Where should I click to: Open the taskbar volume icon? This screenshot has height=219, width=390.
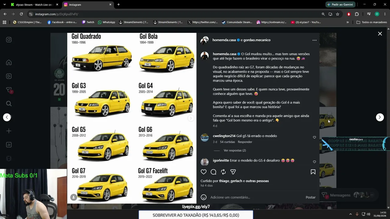(369, 214)
